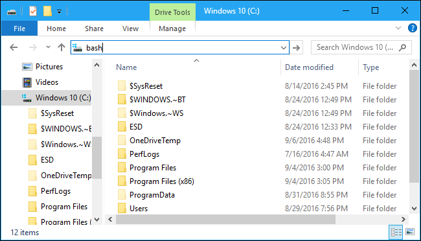
Task: Switch to Large icons view layout
Action: (x=410, y=232)
